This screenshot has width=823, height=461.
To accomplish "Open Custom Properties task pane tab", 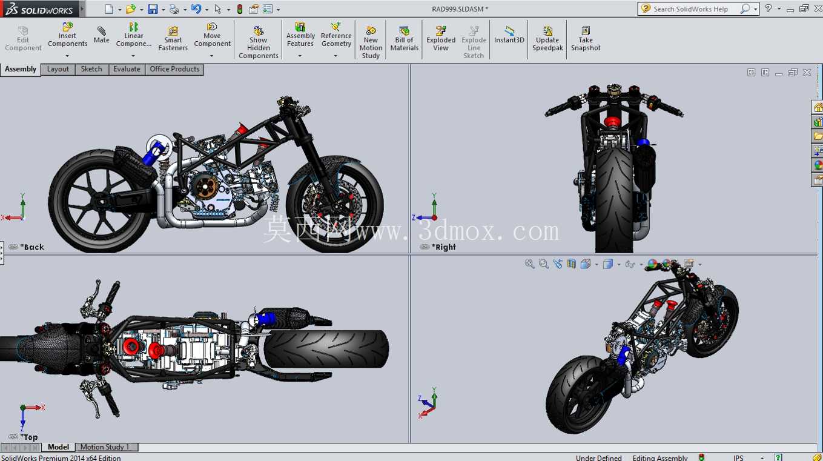I will [x=818, y=179].
